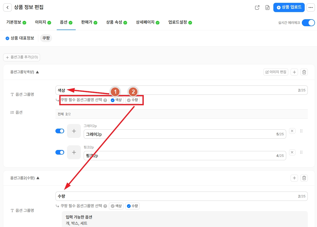Check 수량 chip under option group 1
Viewport: 317px width, 227px height.
[132, 100]
